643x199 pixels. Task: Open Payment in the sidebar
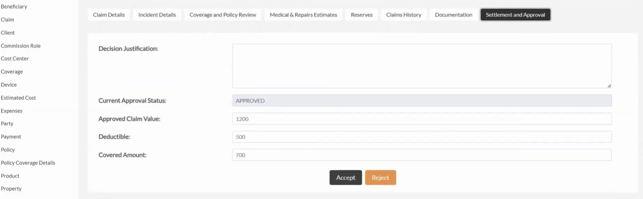[11, 137]
